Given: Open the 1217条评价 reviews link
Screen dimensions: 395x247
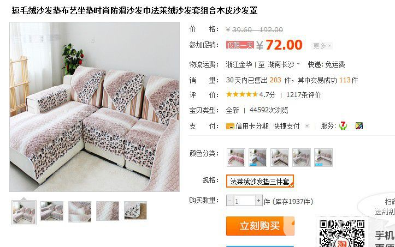Looking at the screenshot, I should pyautogui.click(x=304, y=95).
